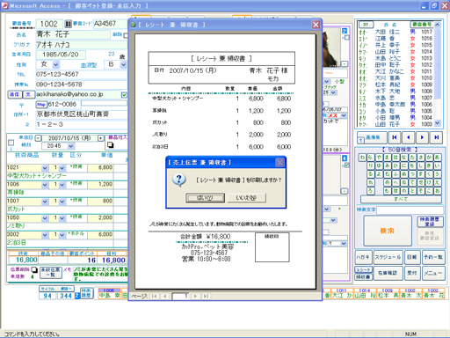Jump to last customer record arrow
This screenshot has height=338, width=450.
(x=436, y=137)
